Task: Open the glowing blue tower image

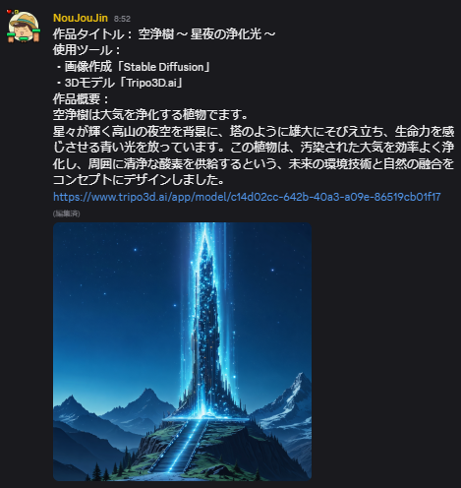Action: (182, 351)
